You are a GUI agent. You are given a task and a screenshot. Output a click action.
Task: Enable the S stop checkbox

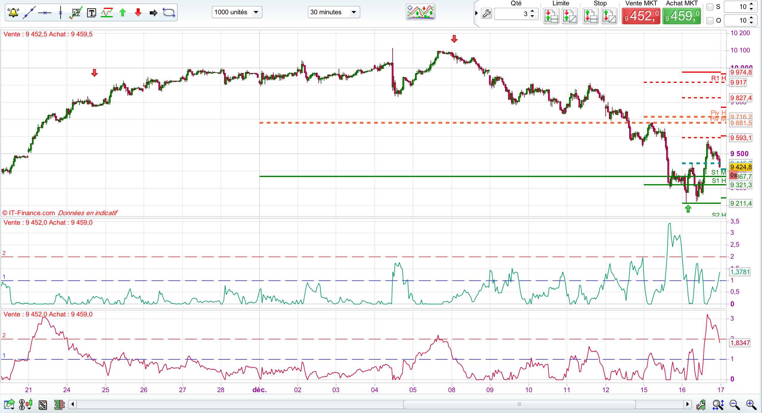[710, 7]
